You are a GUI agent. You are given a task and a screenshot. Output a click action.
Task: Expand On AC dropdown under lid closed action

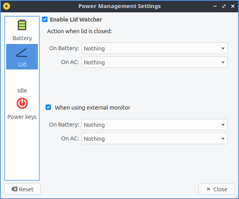point(154,62)
